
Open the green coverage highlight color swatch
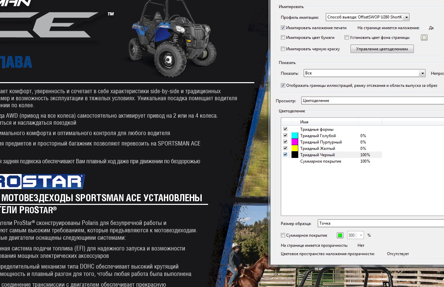[x=340, y=235]
